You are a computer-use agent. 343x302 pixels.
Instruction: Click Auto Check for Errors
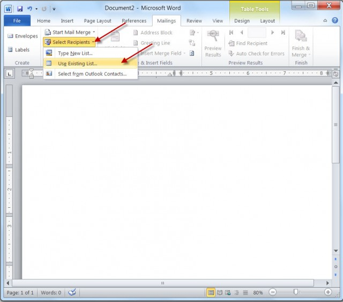tap(256, 54)
